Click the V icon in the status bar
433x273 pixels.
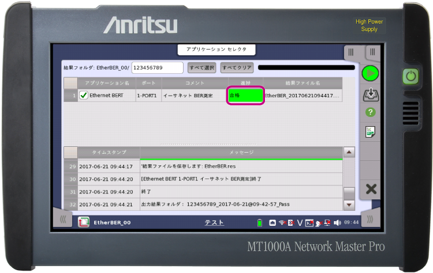click(300, 222)
